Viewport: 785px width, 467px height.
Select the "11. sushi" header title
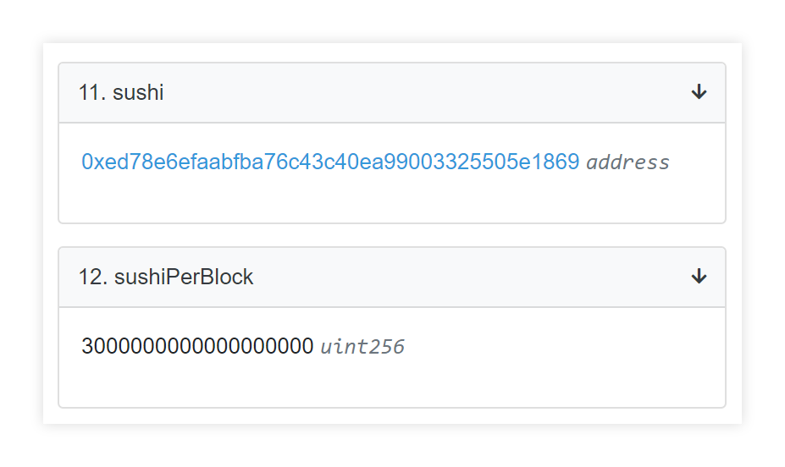click(x=121, y=92)
